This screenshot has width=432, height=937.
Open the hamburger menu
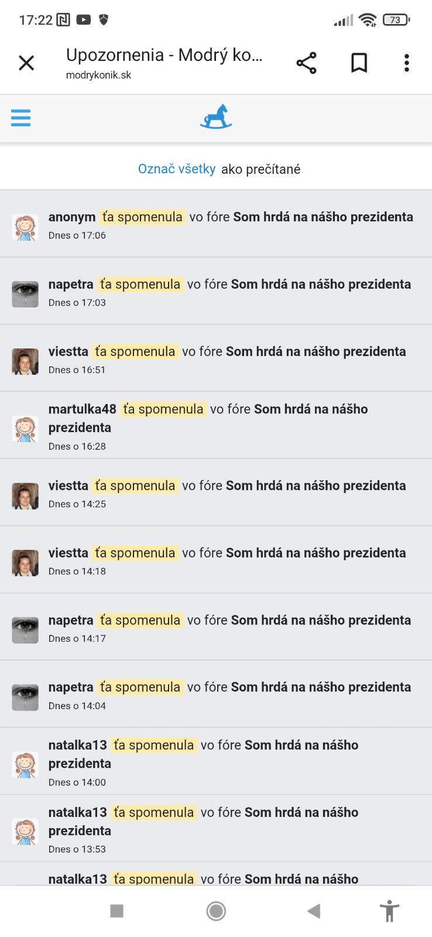click(x=20, y=118)
